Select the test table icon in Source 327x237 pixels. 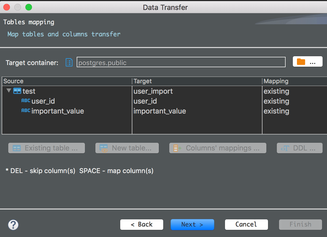(17, 91)
